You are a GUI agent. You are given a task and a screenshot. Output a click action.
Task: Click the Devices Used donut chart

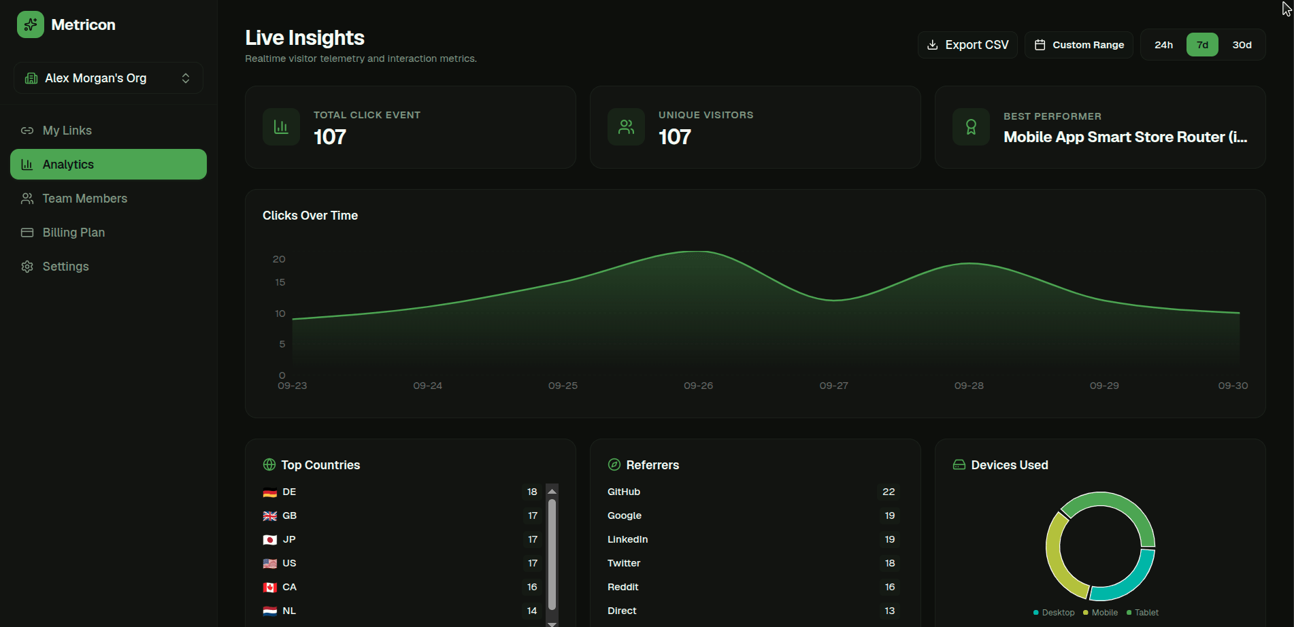[1100, 546]
